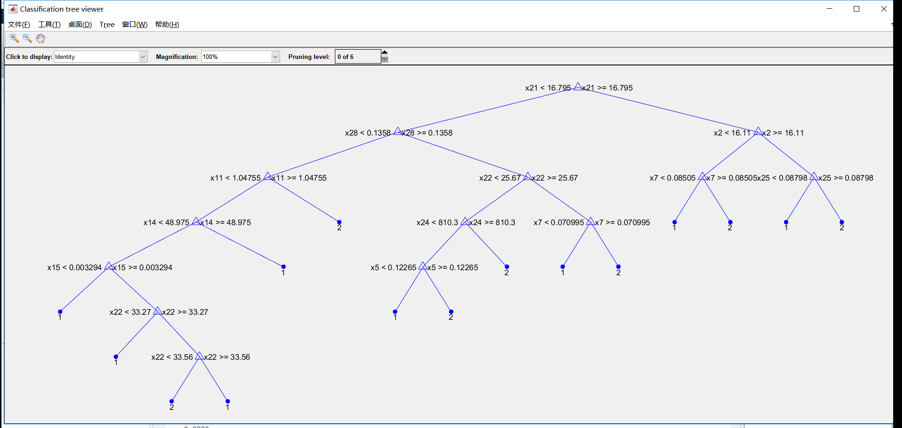This screenshot has height=428, width=902.
Task: Click the x2 < 16.11 split node
Action: click(x=758, y=131)
